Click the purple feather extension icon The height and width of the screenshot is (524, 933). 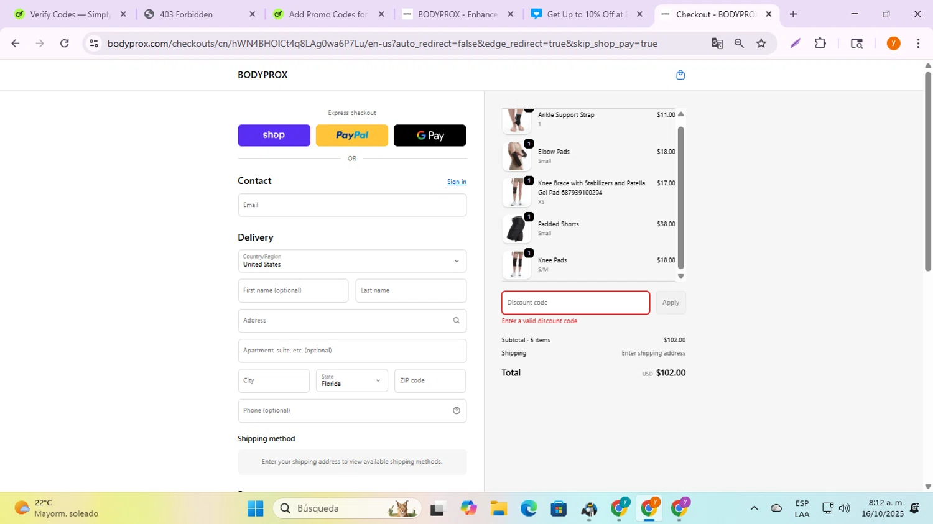click(x=795, y=44)
